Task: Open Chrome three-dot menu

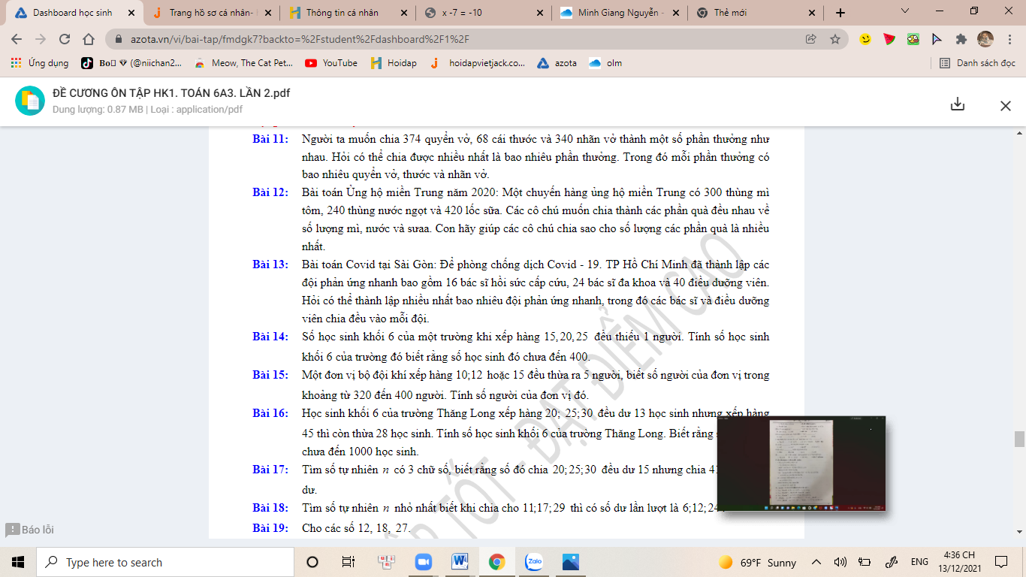Action: (1009, 39)
